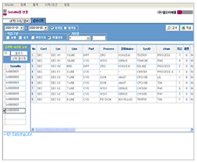Select the second radio button beside the date range

(x=66, y=28)
